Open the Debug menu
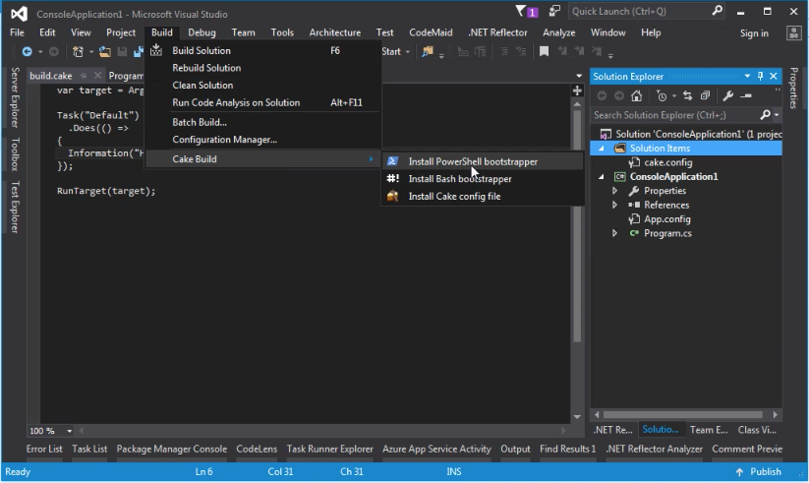 tap(202, 32)
